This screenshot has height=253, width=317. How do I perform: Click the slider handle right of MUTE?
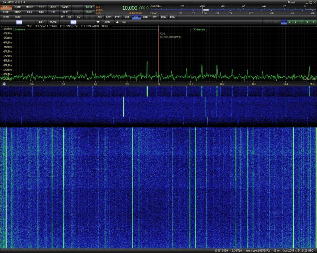pos(73,22)
